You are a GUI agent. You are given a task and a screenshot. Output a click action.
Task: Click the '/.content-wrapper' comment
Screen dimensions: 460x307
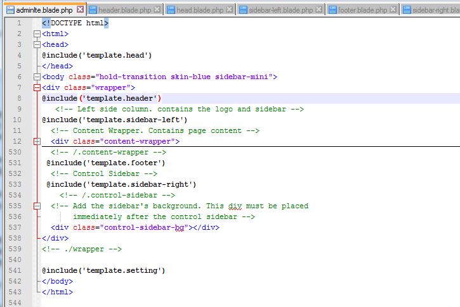[x=108, y=152]
